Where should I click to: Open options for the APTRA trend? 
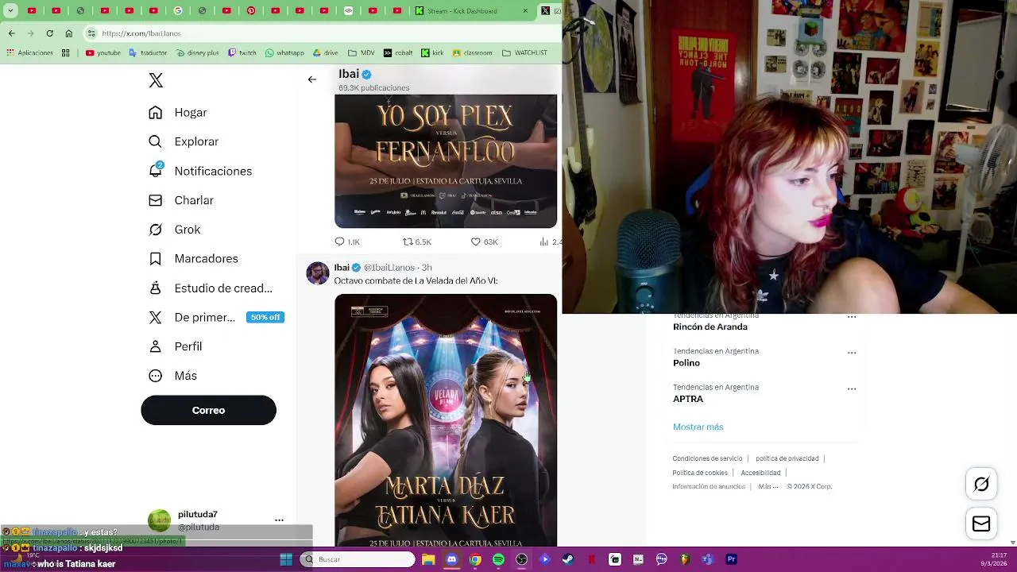click(852, 388)
